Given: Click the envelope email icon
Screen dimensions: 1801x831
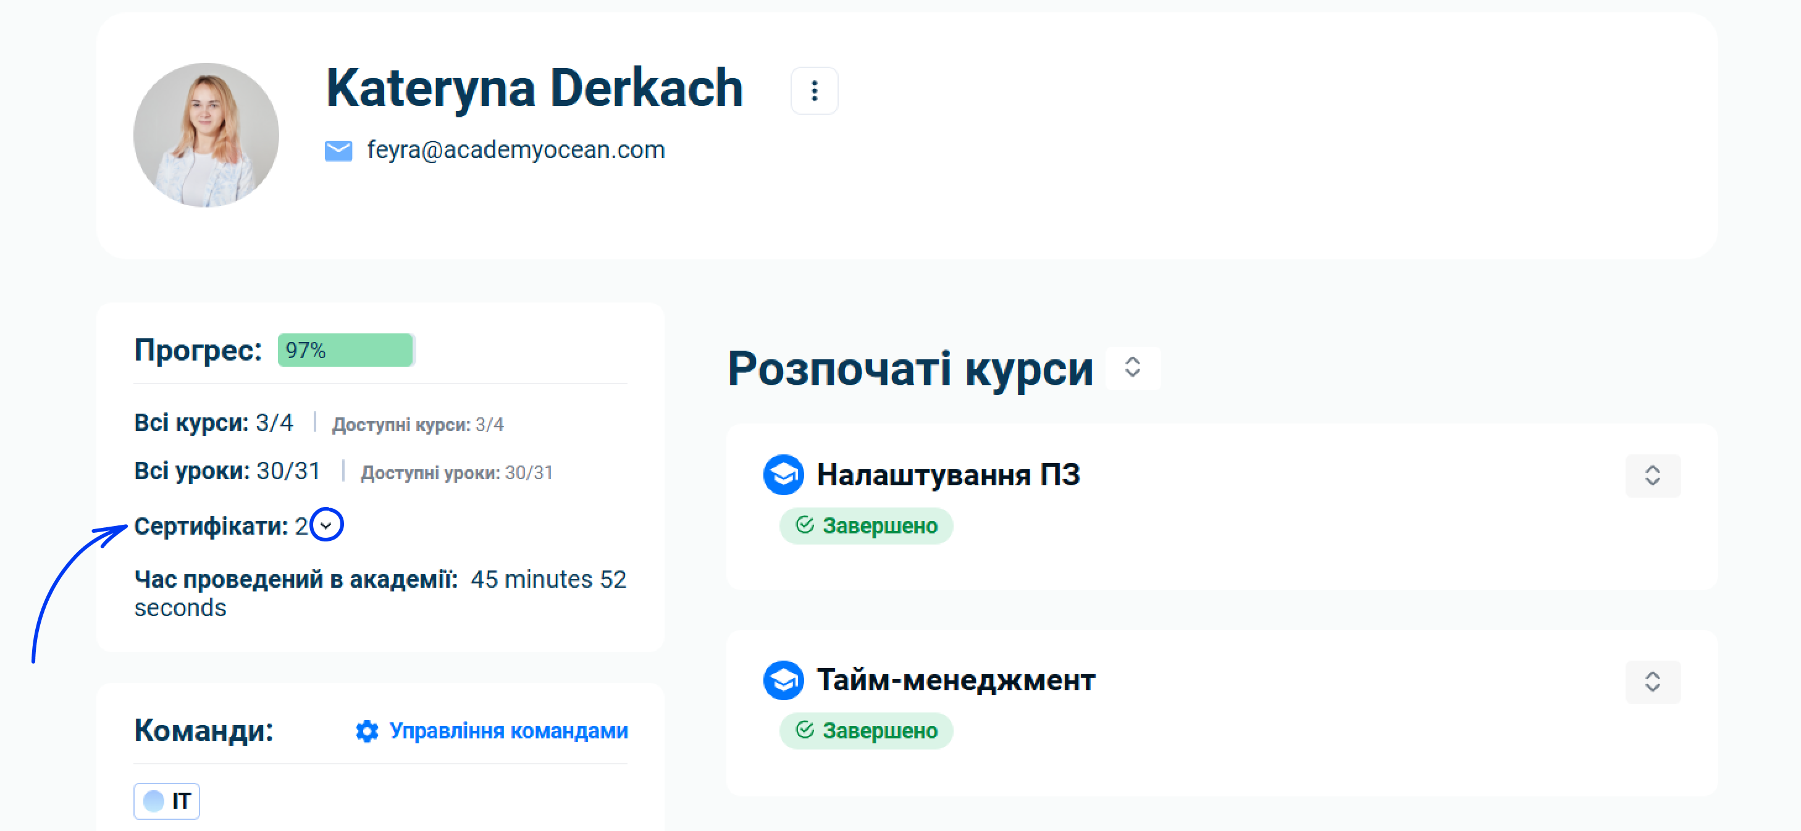Looking at the screenshot, I should pos(338,150).
